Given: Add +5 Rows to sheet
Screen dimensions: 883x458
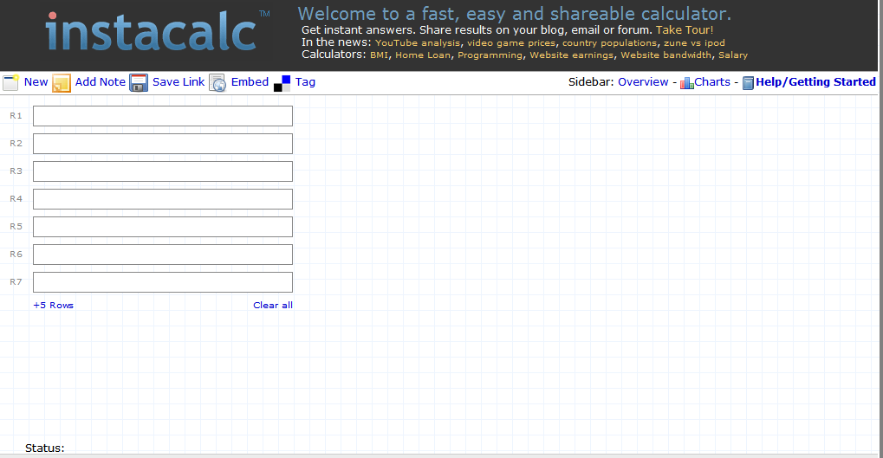Looking at the screenshot, I should 53,305.
